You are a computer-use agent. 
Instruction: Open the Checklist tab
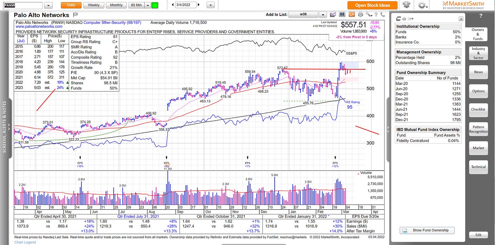pyautogui.click(x=478, y=109)
